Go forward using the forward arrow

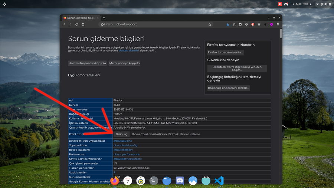pyautogui.click(x=71, y=24)
